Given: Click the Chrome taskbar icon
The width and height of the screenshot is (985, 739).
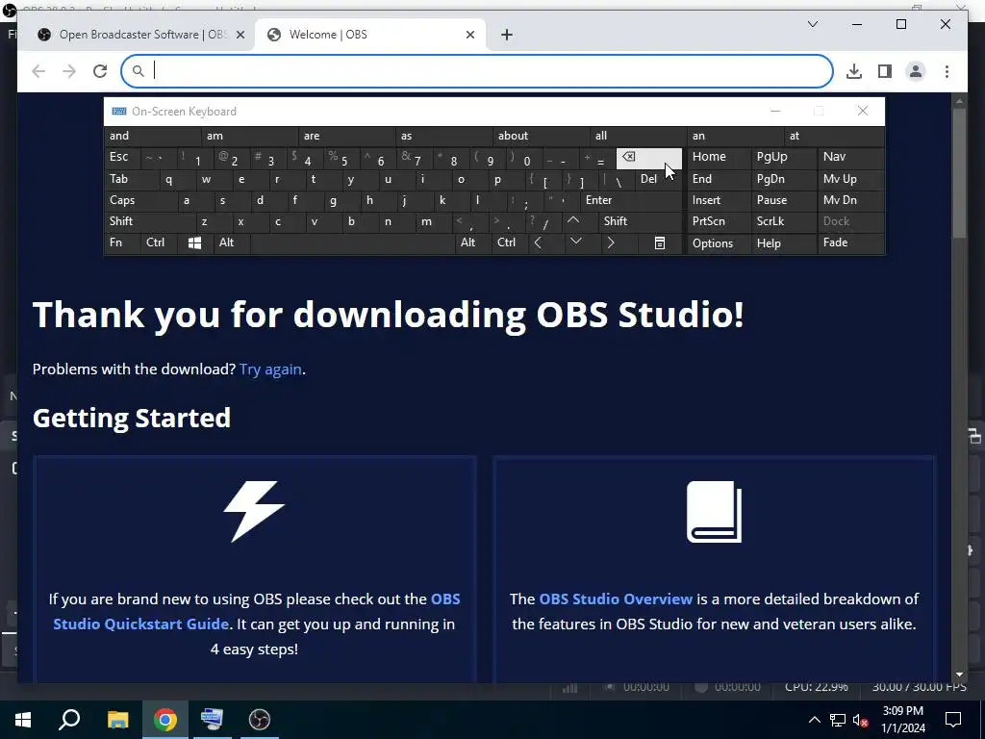Looking at the screenshot, I should pyautogui.click(x=165, y=720).
